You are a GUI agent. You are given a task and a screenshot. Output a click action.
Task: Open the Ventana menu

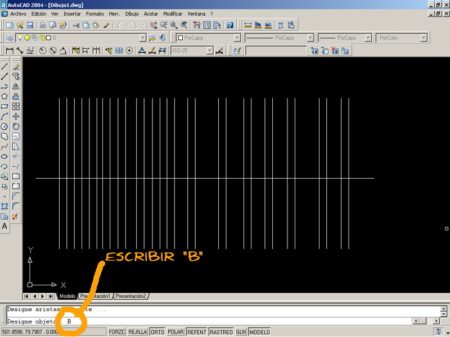coord(196,13)
